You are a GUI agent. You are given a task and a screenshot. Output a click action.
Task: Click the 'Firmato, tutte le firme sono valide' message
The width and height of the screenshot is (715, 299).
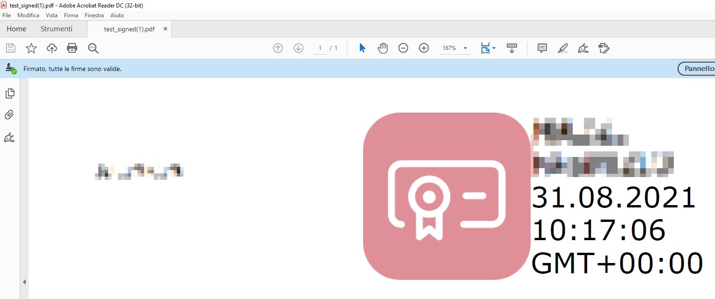(73, 69)
